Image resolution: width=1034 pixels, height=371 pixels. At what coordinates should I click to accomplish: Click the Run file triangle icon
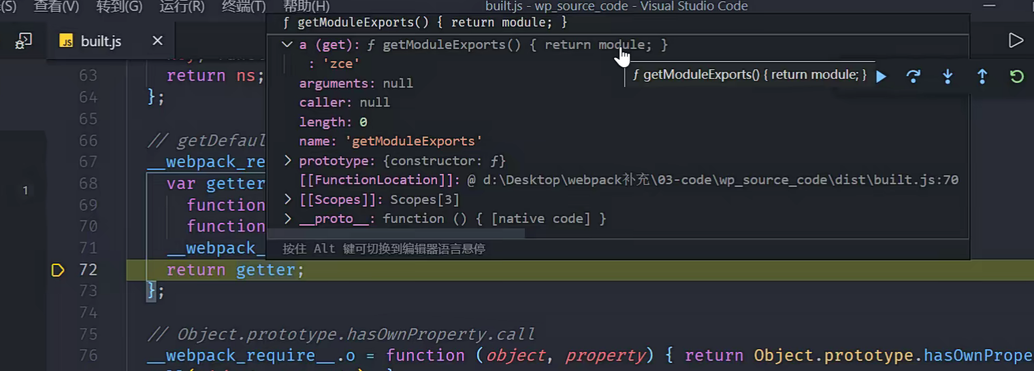point(1016,41)
